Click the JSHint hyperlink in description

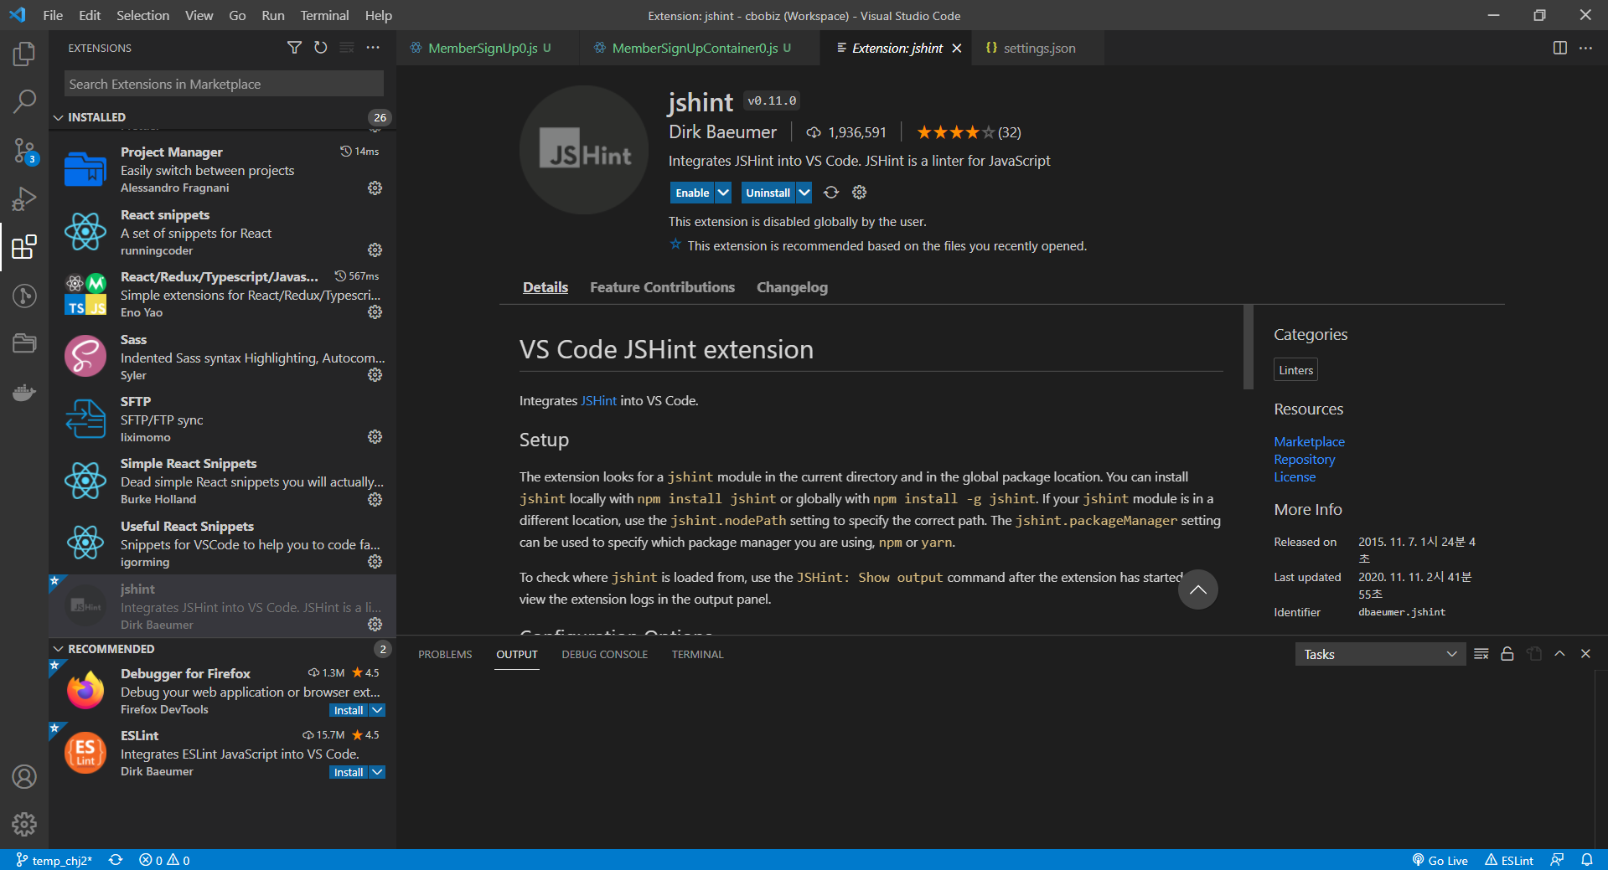click(598, 400)
